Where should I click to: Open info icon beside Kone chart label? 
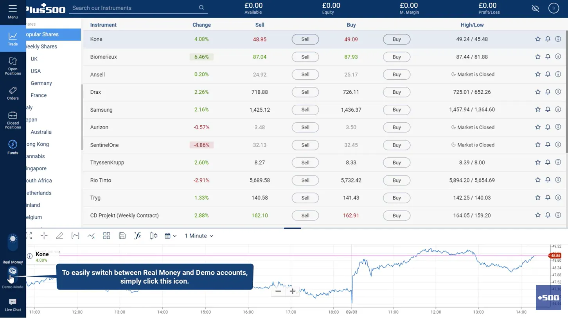click(30, 256)
